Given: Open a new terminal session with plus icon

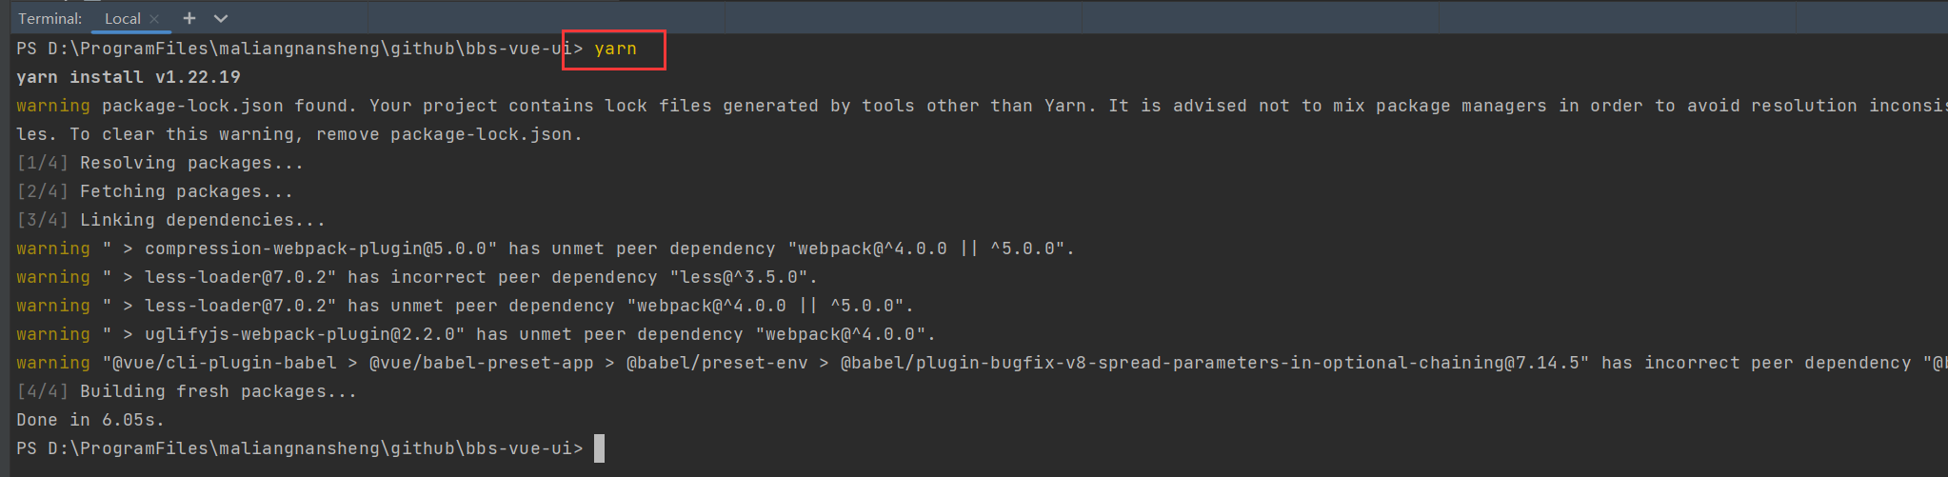Looking at the screenshot, I should (189, 18).
